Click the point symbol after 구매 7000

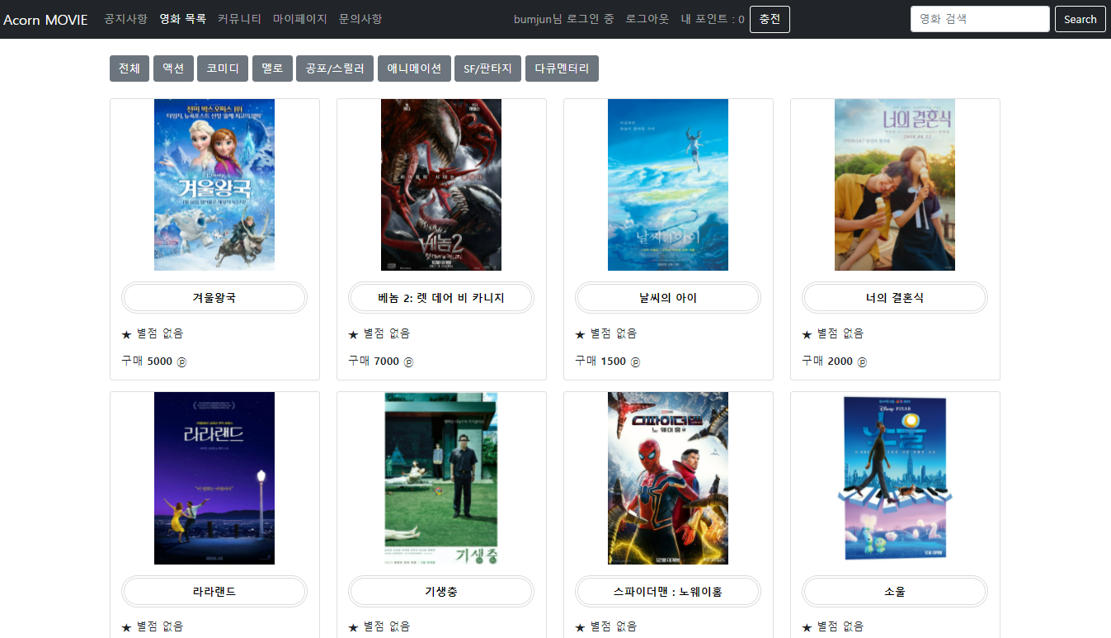tap(408, 362)
